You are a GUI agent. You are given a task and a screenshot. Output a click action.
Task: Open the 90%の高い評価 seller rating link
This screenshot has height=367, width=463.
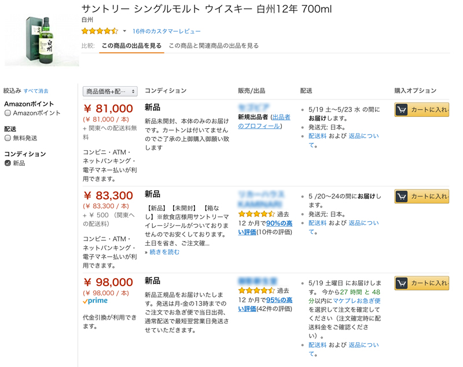[265, 228]
